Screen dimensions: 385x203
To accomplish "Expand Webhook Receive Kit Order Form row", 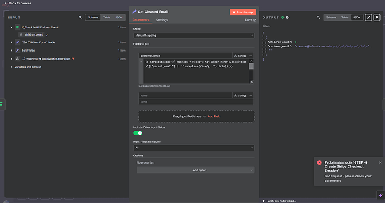I will [x=11, y=59].
